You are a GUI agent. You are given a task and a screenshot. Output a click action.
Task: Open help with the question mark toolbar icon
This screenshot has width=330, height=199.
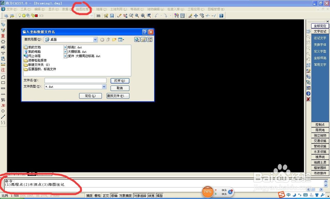(x=221, y=15)
